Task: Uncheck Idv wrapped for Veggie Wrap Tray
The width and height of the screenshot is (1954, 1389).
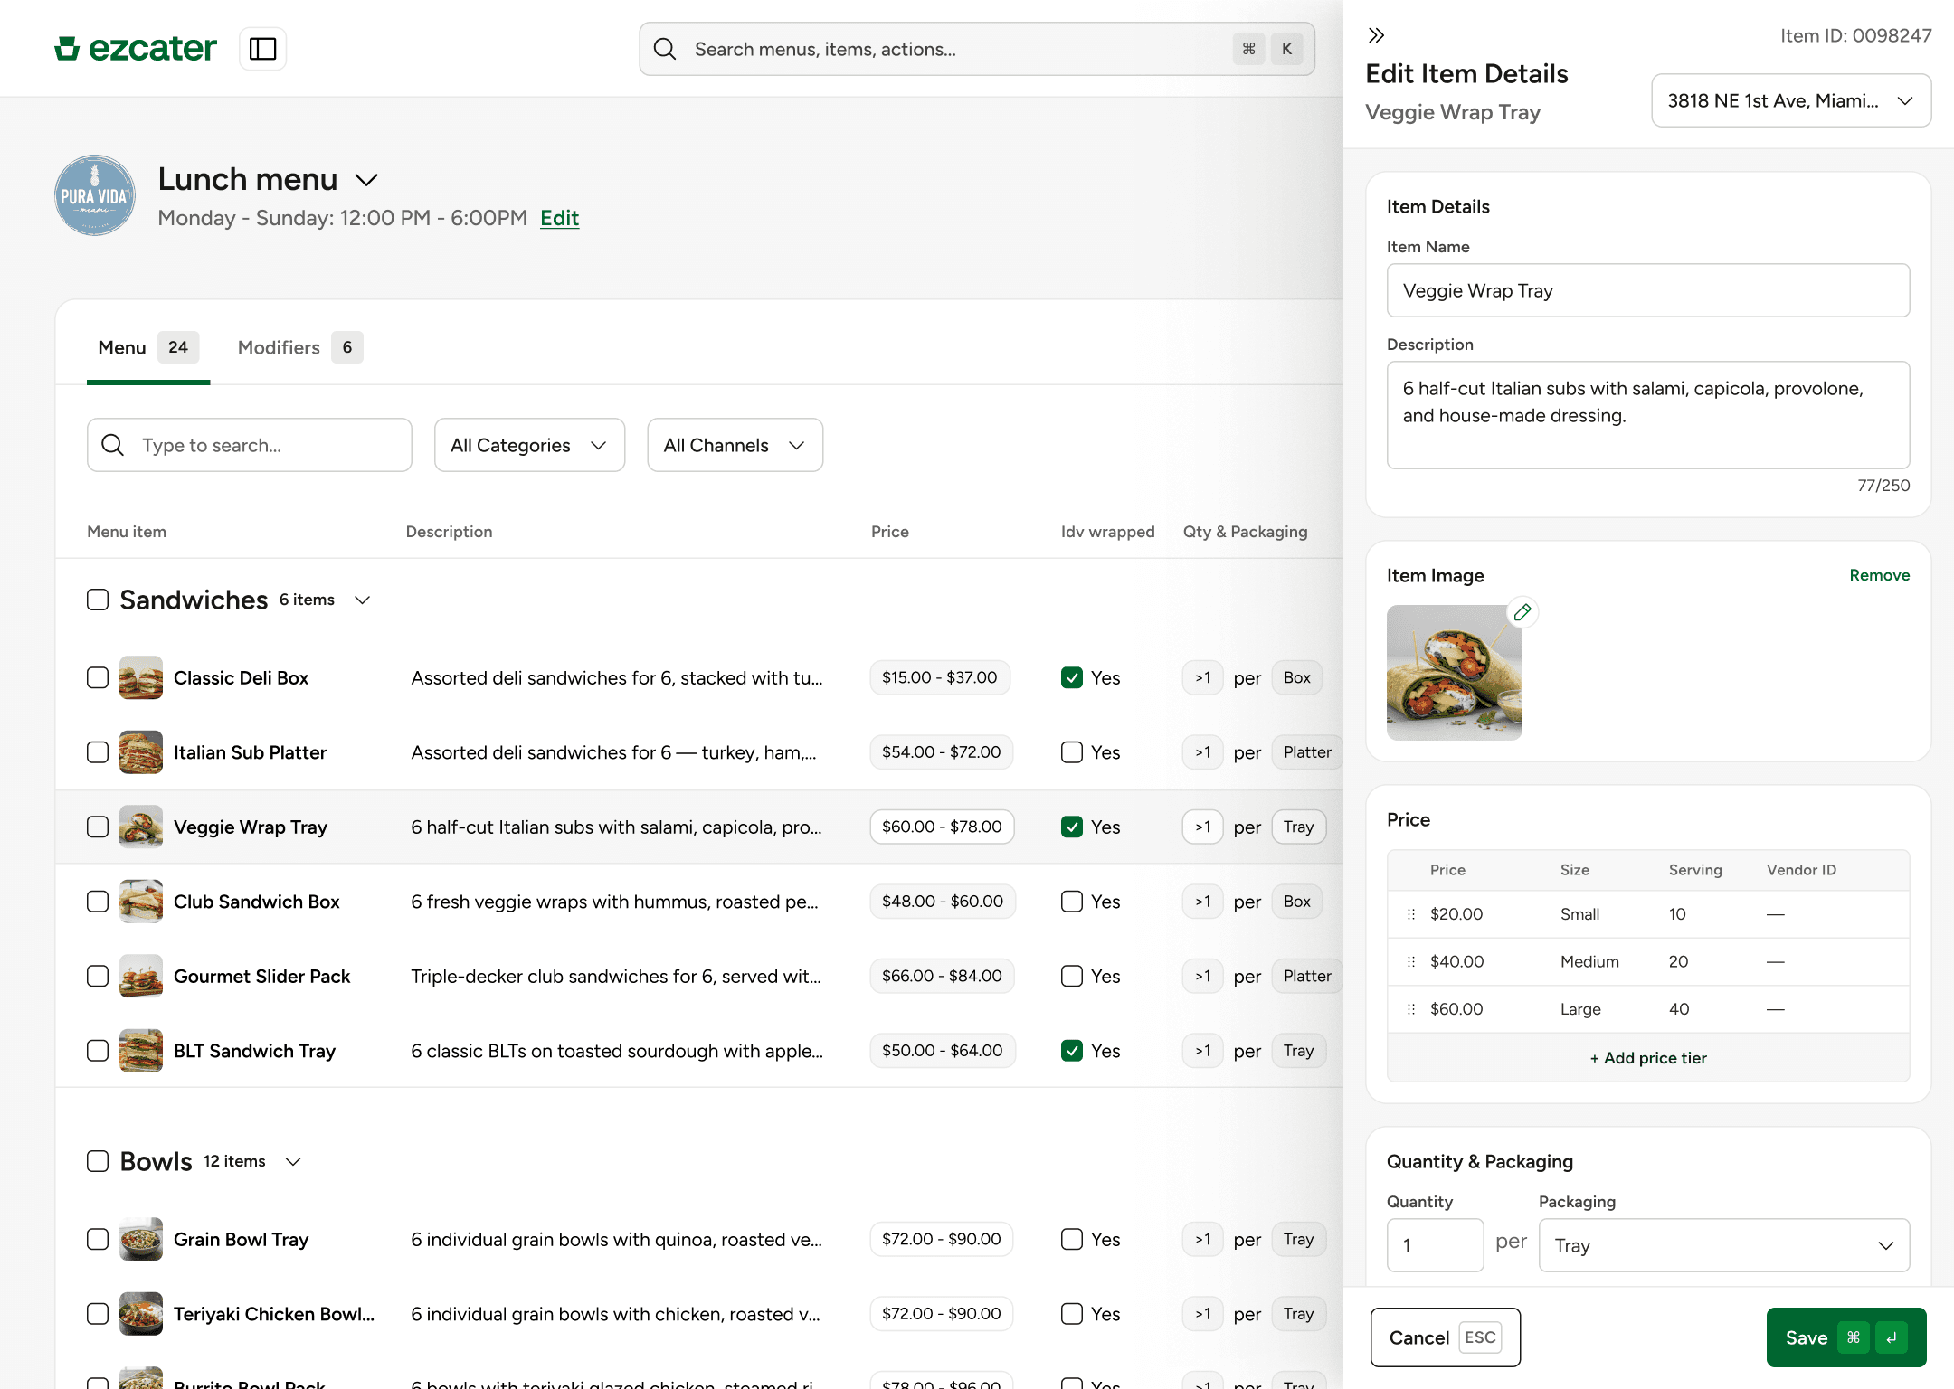Action: tap(1071, 827)
